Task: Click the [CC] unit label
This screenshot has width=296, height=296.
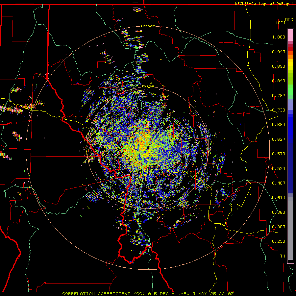Action: coord(281,23)
